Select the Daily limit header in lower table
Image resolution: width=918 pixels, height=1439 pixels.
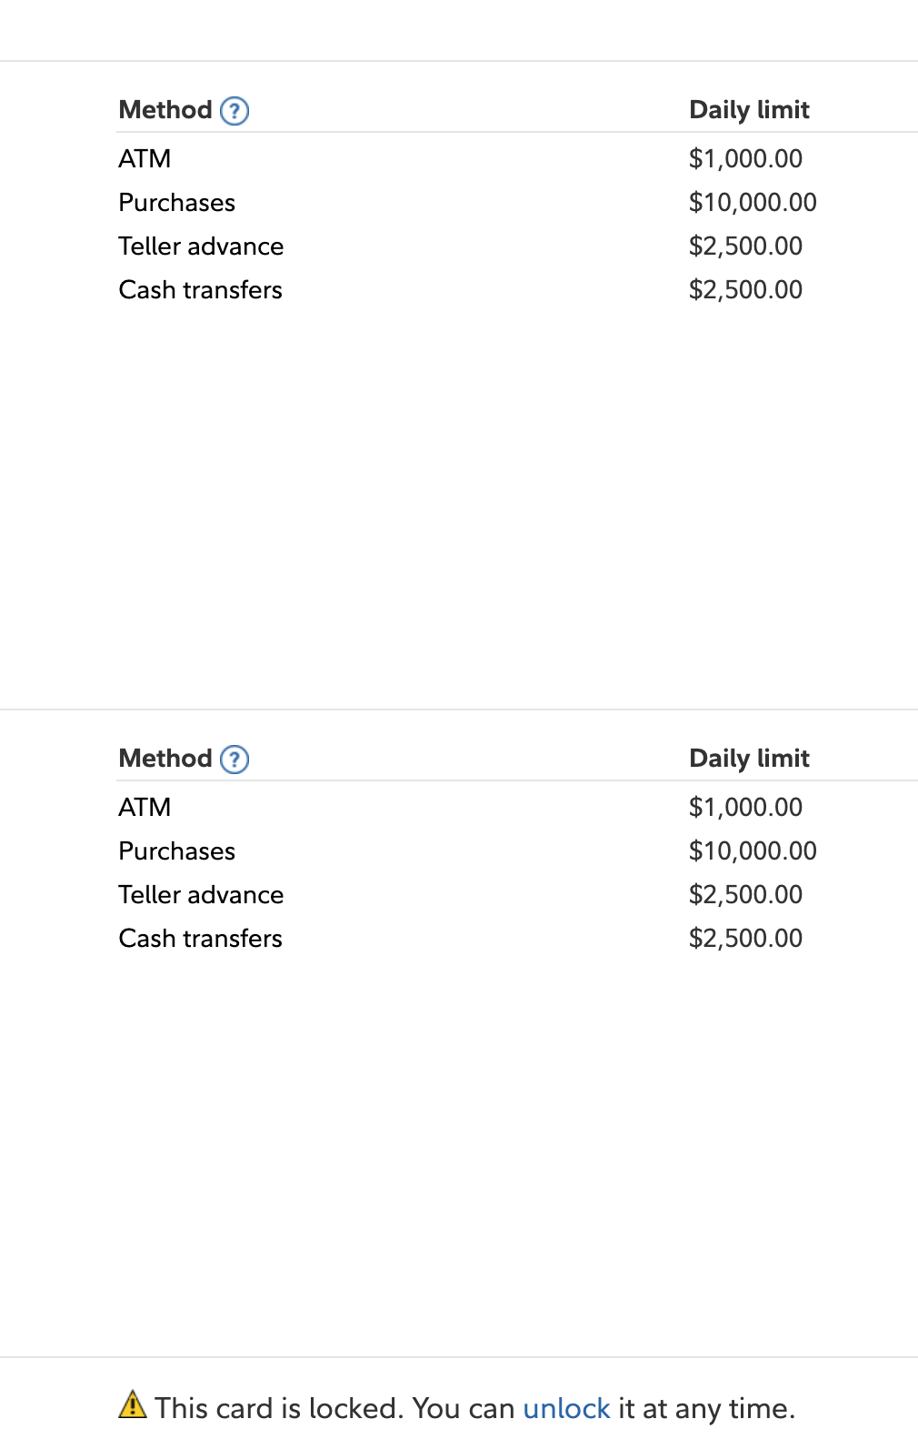pos(749,759)
